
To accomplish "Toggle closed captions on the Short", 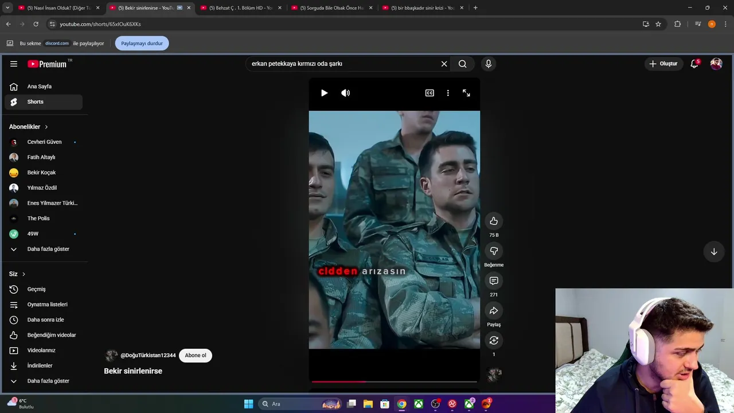I will [x=430, y=93].
